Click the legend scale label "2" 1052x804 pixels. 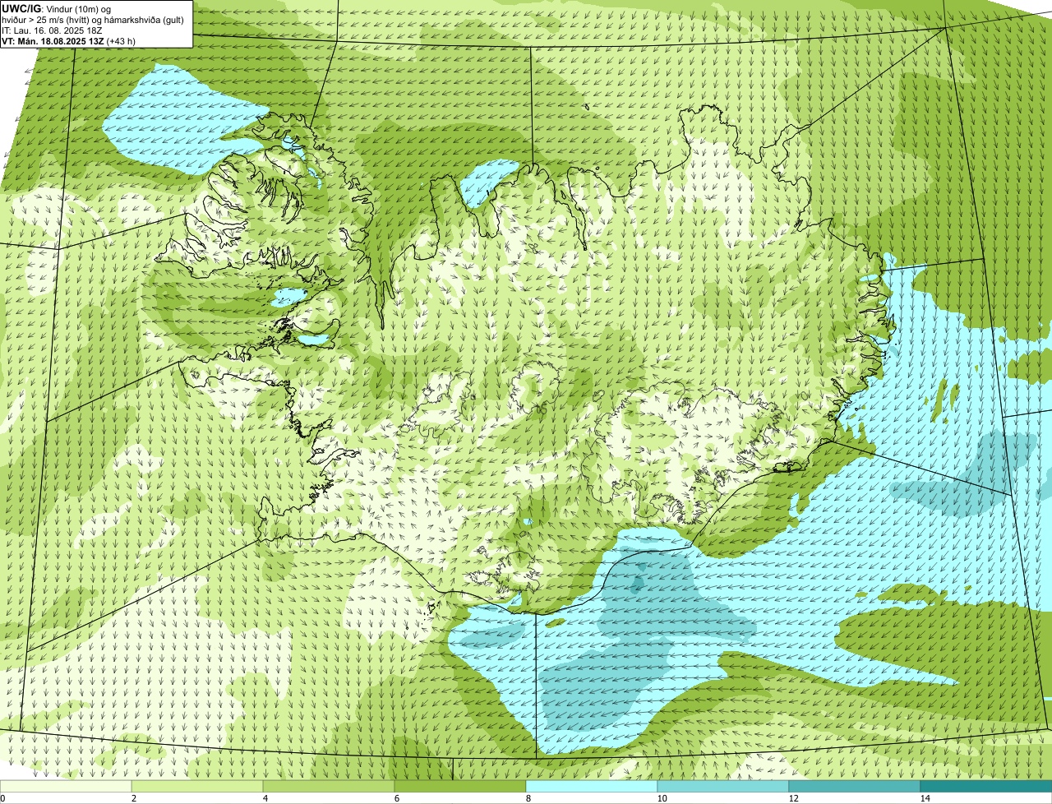point(134,798)
